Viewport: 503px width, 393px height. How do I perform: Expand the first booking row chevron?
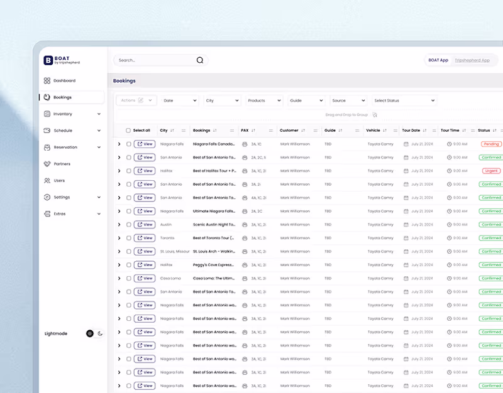pos(119,143)
